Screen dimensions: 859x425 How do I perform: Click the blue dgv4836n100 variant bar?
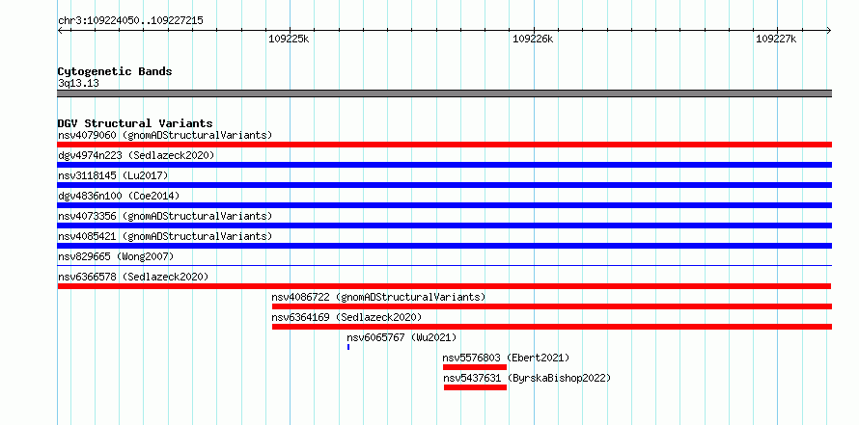pos(445,205)
